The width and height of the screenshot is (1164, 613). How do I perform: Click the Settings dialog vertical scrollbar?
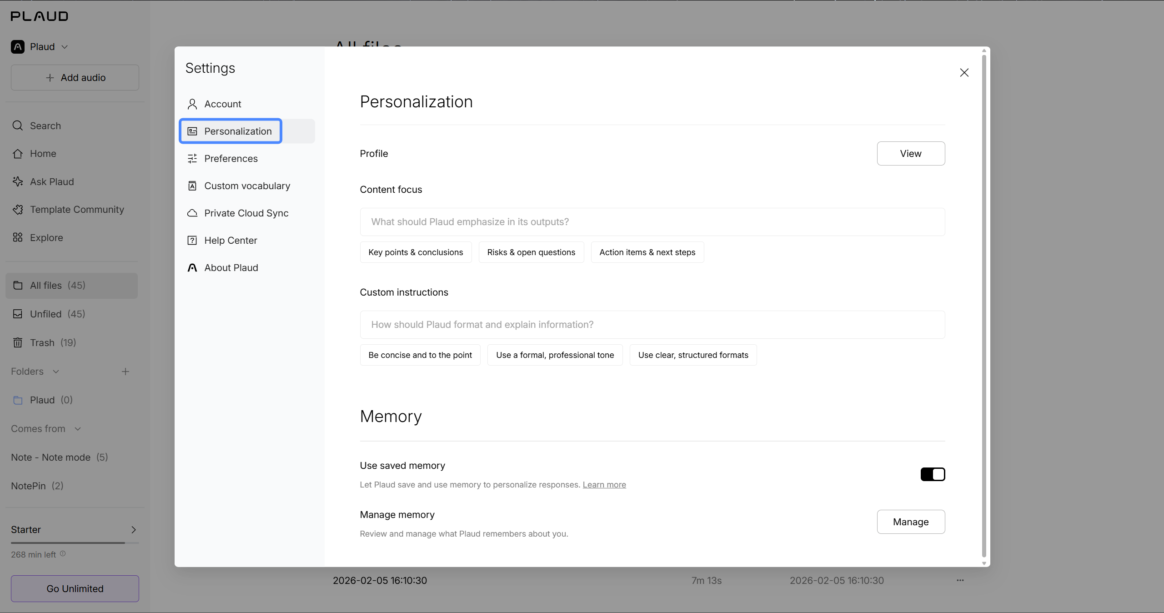pos(984,306)
